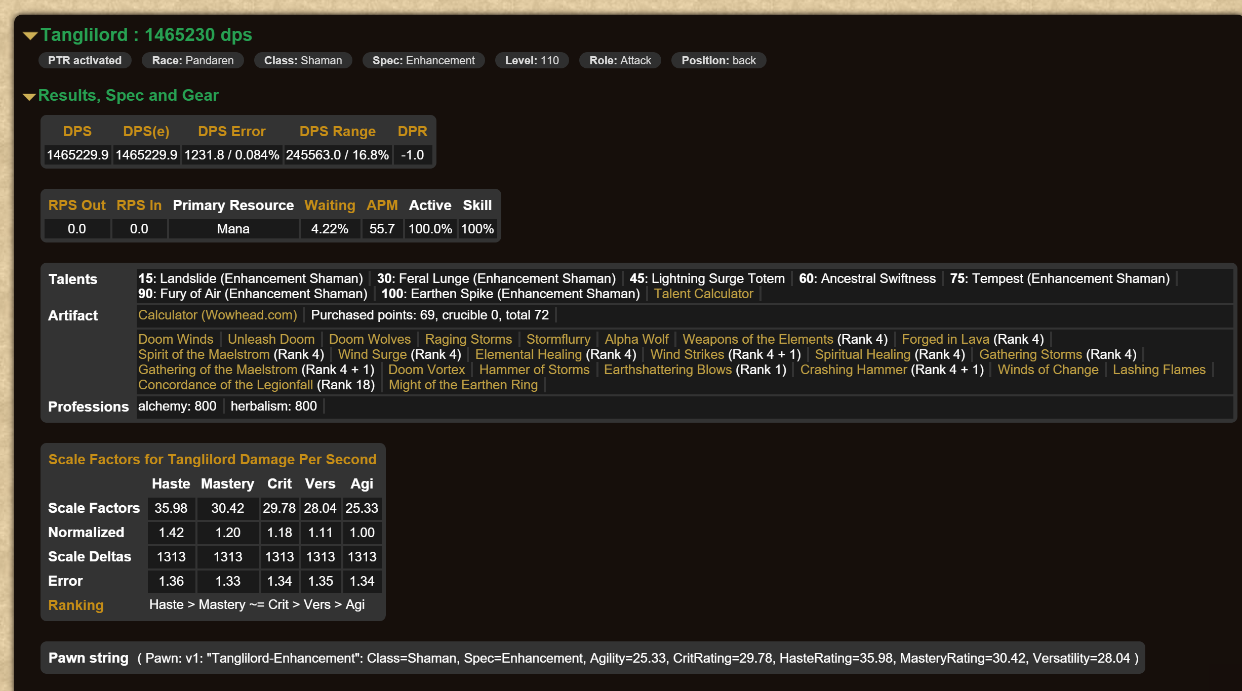This screenshot has height=691, width=1242.
Task: Collapse the Tanglilord player section triangle
Action: click(x=30, y=35)
